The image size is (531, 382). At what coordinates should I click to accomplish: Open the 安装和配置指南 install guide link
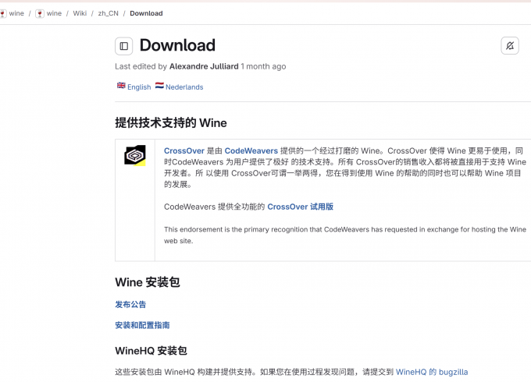[x=142, y=325]
